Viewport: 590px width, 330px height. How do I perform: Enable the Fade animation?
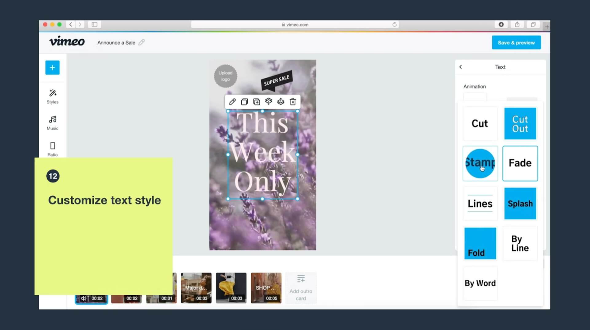tap(520, 163)
